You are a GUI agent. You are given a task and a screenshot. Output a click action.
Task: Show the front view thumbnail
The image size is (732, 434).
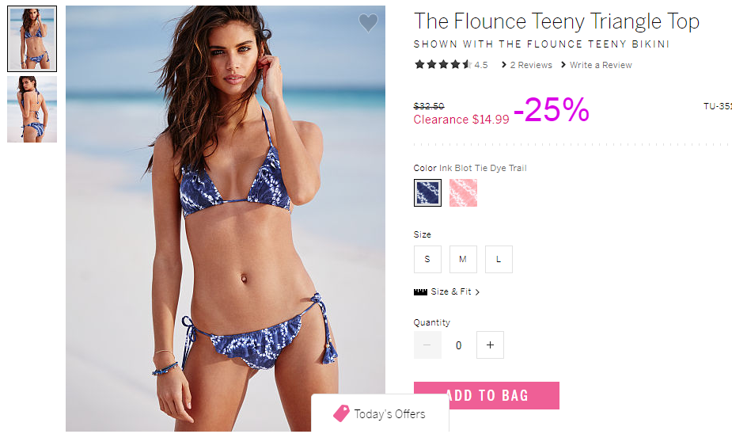pos(32,39)
